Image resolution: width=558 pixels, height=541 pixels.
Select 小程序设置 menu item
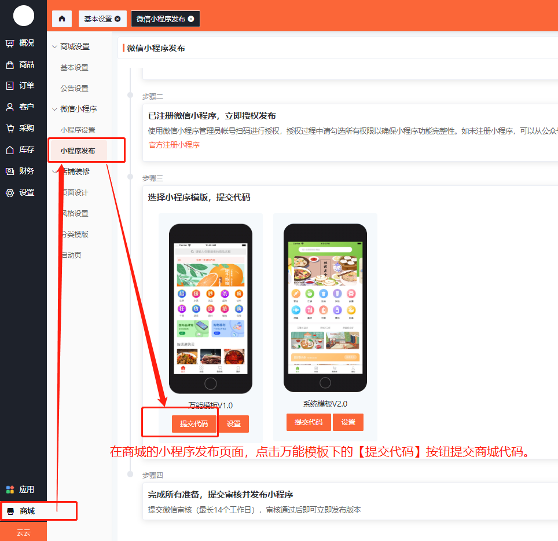tap(78, 130)
